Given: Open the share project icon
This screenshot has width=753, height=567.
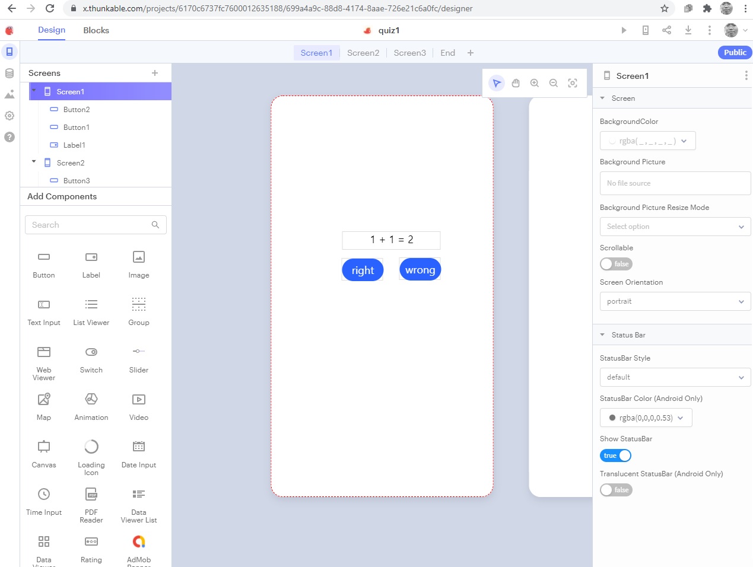Looking at the screenshot, I should (667, 30).
